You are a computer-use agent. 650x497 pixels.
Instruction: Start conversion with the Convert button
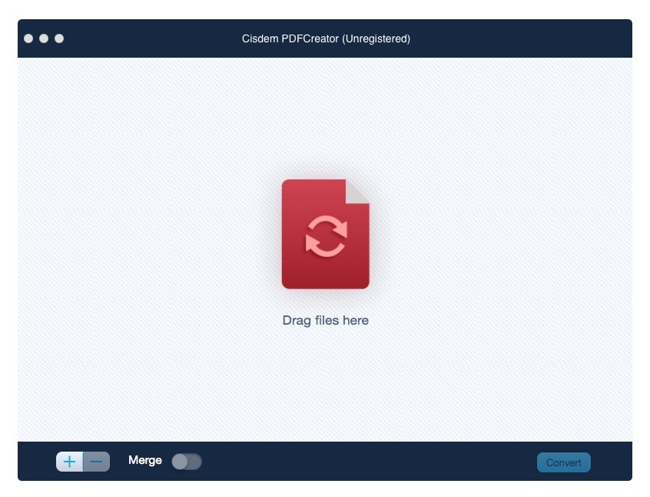pyautogui.click(x=563, y=462)
